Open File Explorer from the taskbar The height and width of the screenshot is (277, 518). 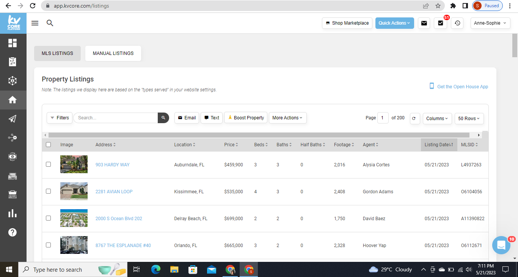(174, 269)
